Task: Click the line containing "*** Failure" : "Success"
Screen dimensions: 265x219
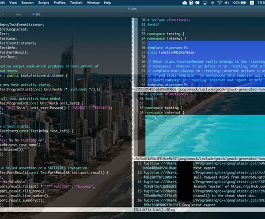Action: tap(47, 186)
